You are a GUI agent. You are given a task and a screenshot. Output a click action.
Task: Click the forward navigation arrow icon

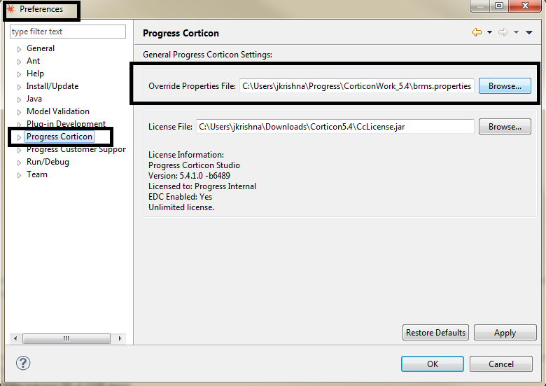pyautogui.click(x=503, y=32)
